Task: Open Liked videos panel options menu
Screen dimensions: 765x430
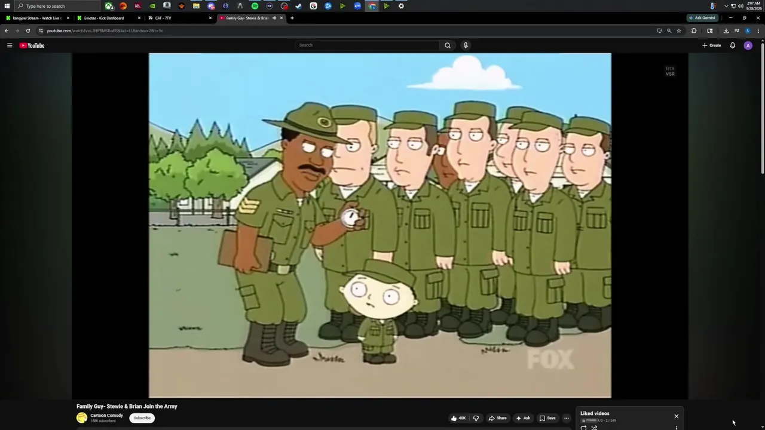Action: click(x=676, y=428)
